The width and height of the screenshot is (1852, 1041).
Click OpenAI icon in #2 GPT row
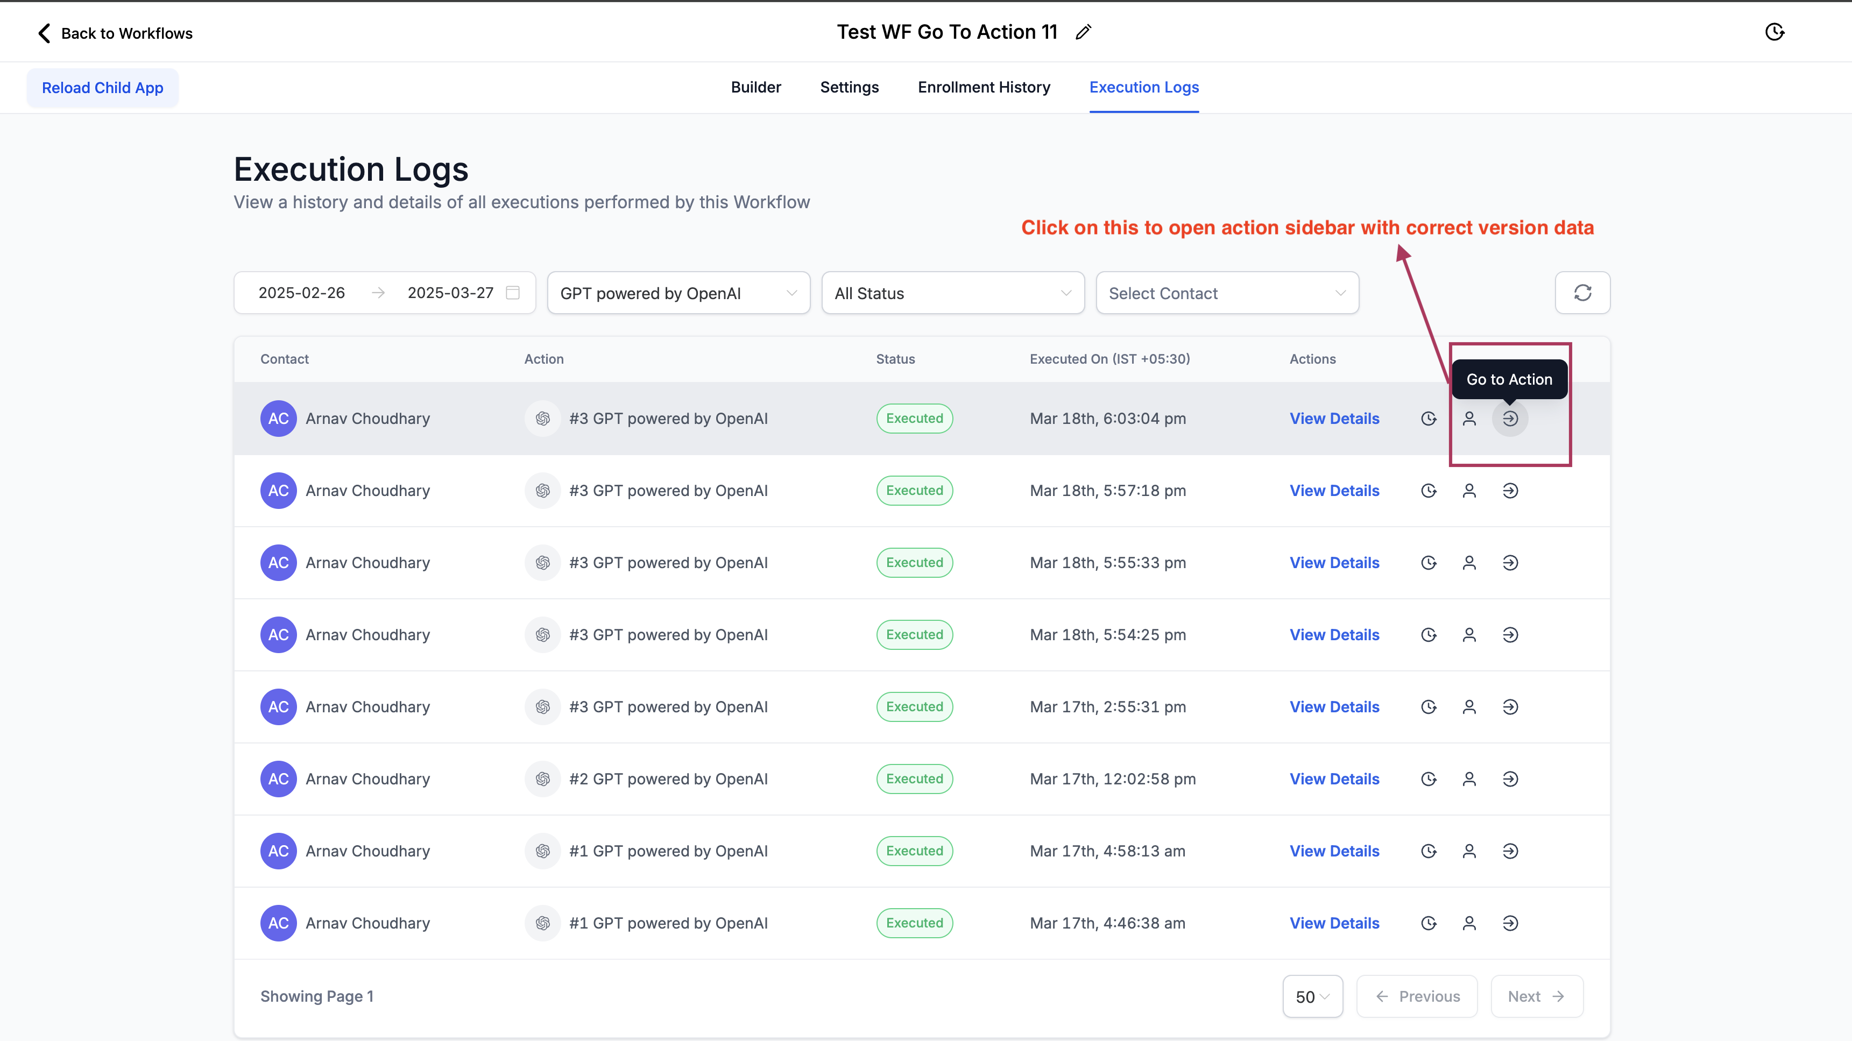pos(543,778)
